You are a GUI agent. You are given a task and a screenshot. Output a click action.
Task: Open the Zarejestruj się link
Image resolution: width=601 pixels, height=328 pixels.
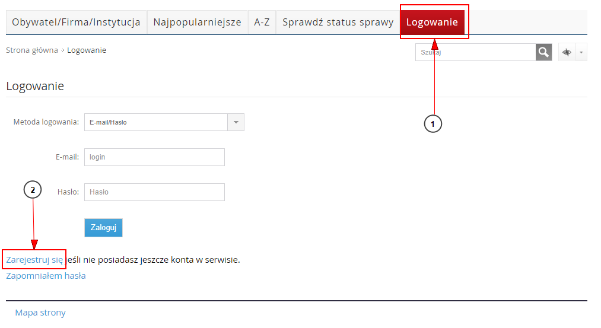pyautogui.click(x=34, y=259)
